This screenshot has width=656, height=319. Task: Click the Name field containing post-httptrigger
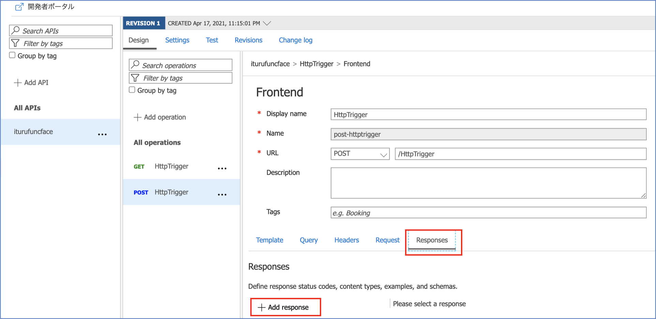point(489,134)
